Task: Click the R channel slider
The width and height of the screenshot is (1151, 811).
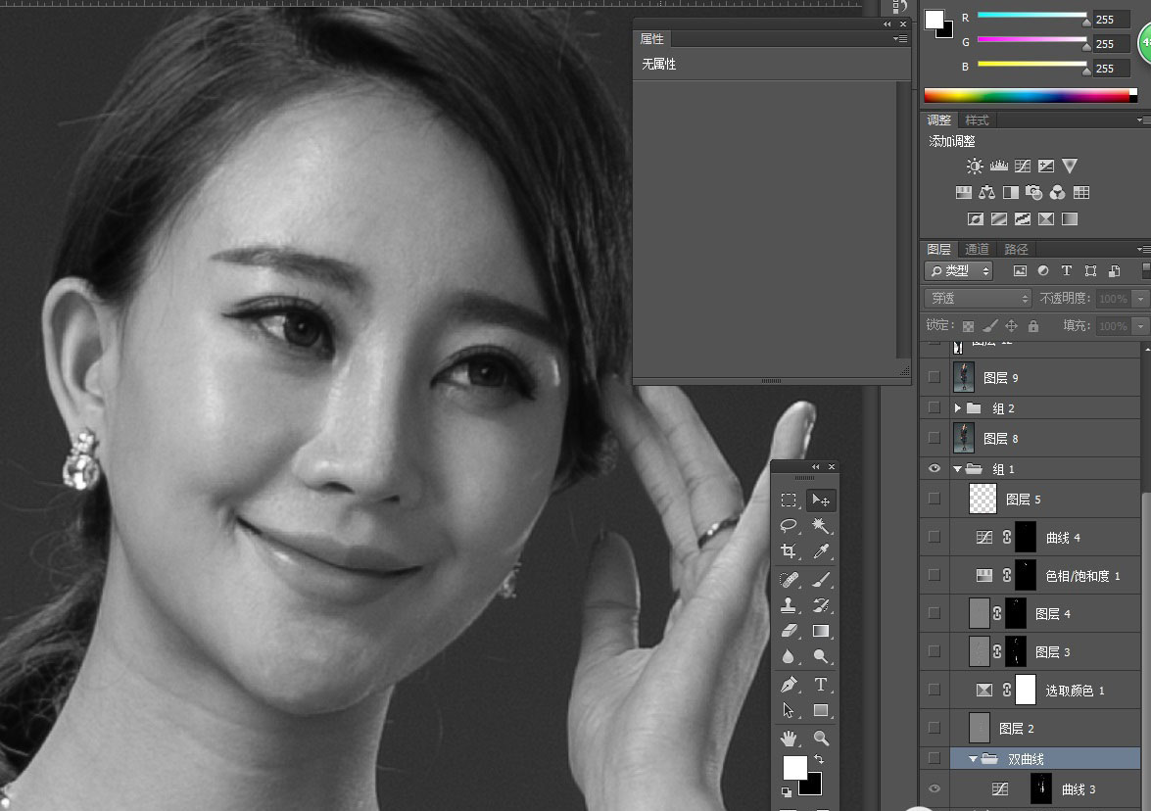Action: click(1032, 16)
